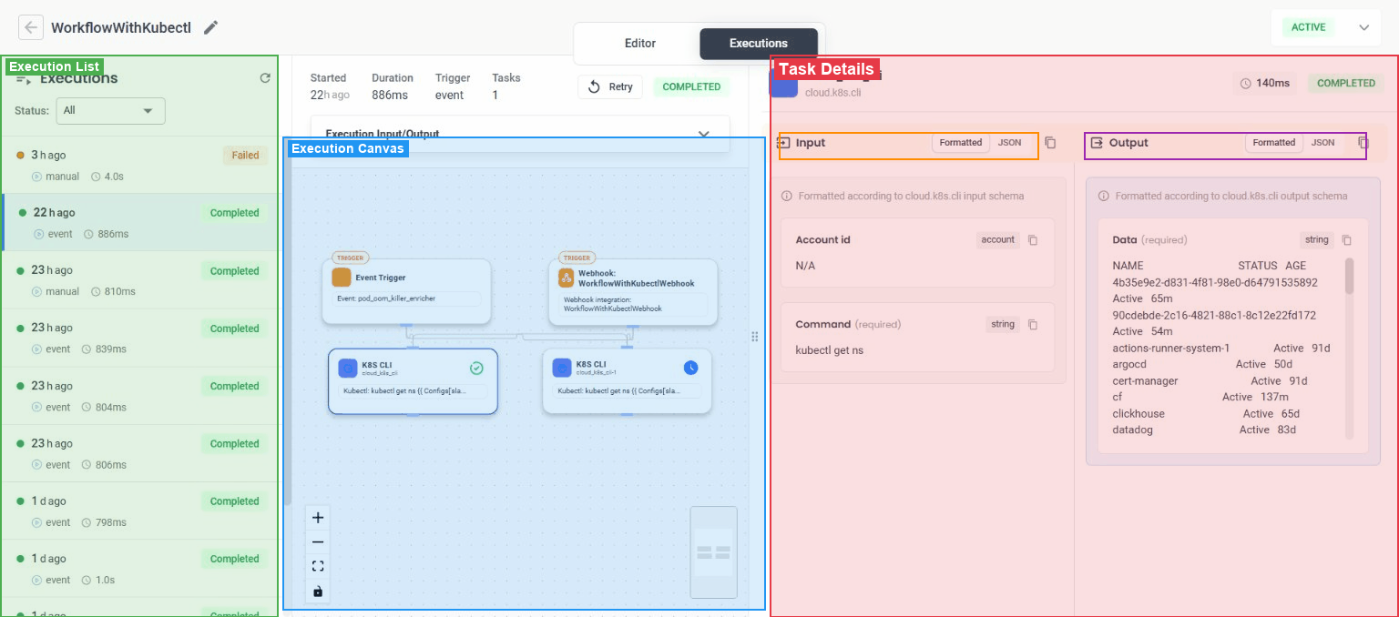Copy the kubectl get ns command value
The image size is (1399, 617).
(1035, 324)
